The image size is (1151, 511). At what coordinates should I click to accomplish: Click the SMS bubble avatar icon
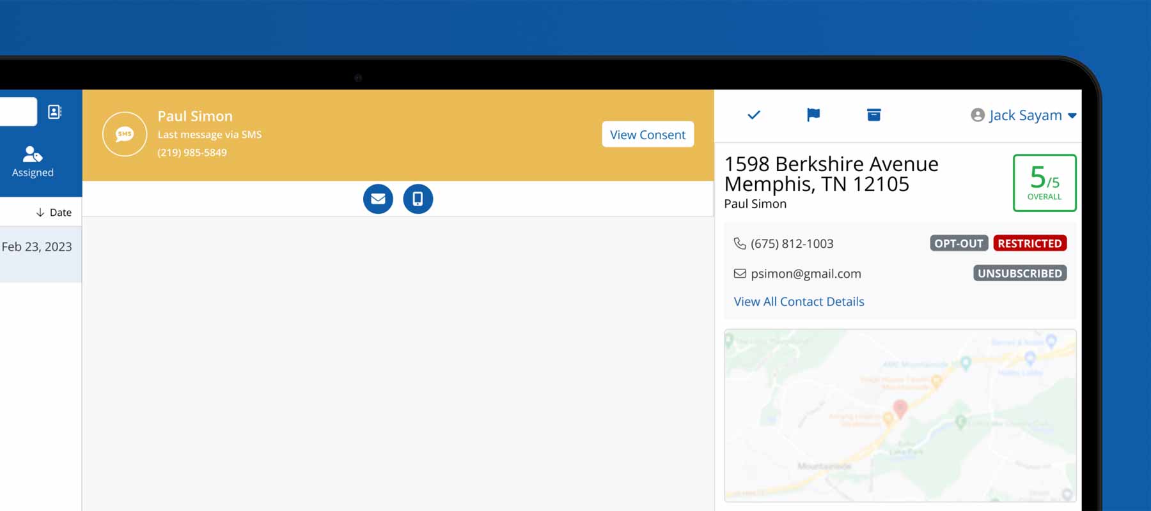(x=125, y=134)
